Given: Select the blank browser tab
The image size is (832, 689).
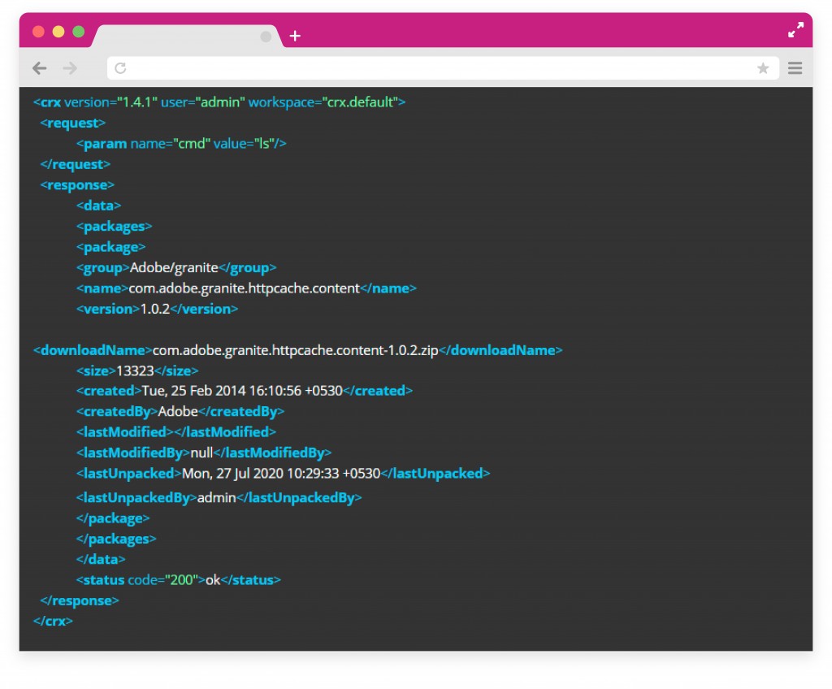Looking at the screenshot, I should pyautogui.click(x=179, y=37).
